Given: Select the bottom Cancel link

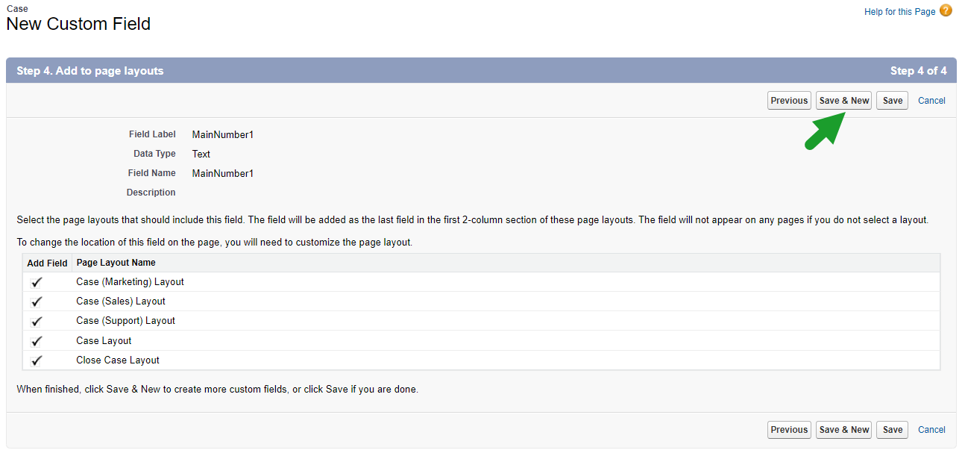Looking at the screenshot, I should click(931, 430).
